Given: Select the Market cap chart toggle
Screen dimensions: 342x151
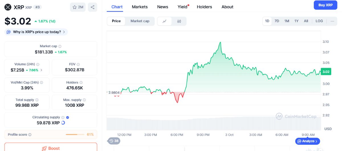Looking at the screenshot, I should click(140, 21).
